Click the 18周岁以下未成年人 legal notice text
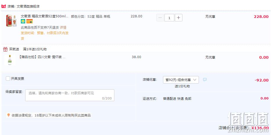The height and width of the screenshot is (135, 271). point(51,115)
